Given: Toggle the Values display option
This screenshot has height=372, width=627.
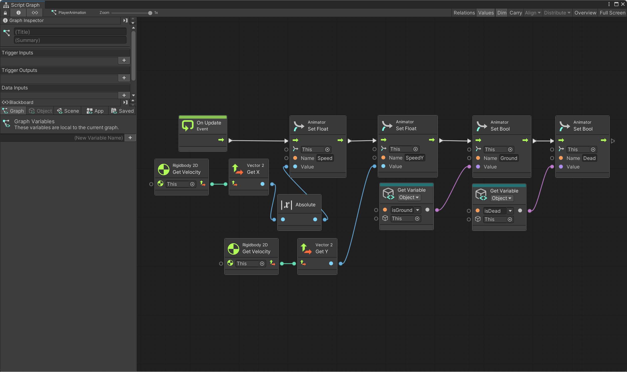Looking at the screenshot, I should coord(486,13).
